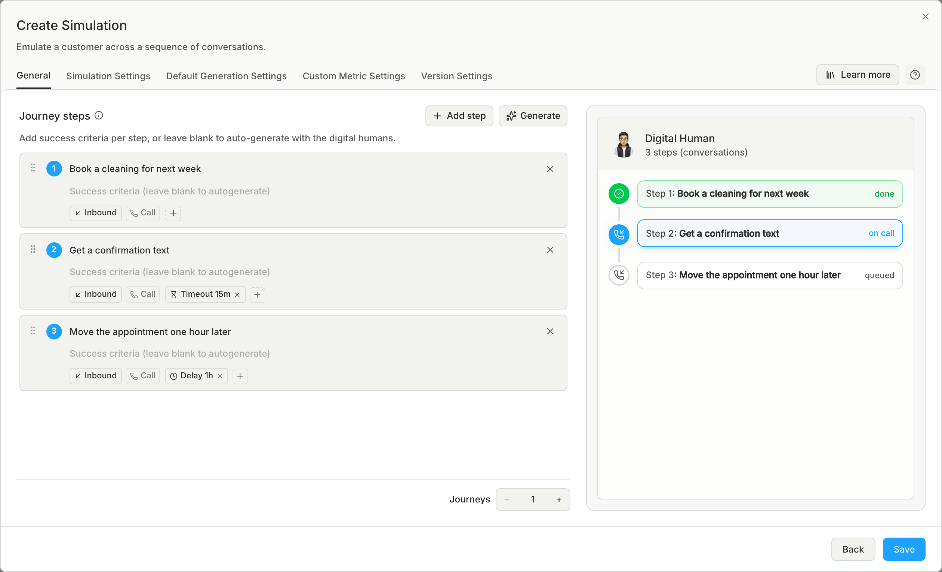Open Default Generation Settings tab

226,76
